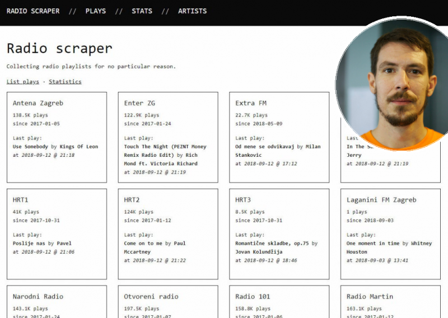448x318 pixels.
Task: Click the 22.7K plays count text
Action: click(251, 115)
